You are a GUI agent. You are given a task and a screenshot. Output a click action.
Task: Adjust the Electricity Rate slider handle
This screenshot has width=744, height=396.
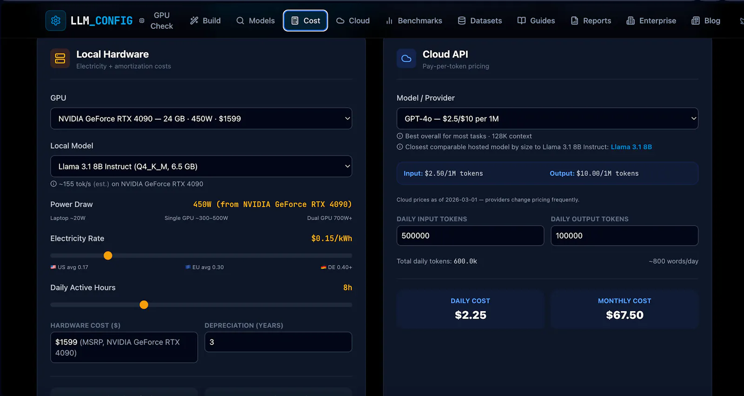pyautogui.click(x=108, y=255)
